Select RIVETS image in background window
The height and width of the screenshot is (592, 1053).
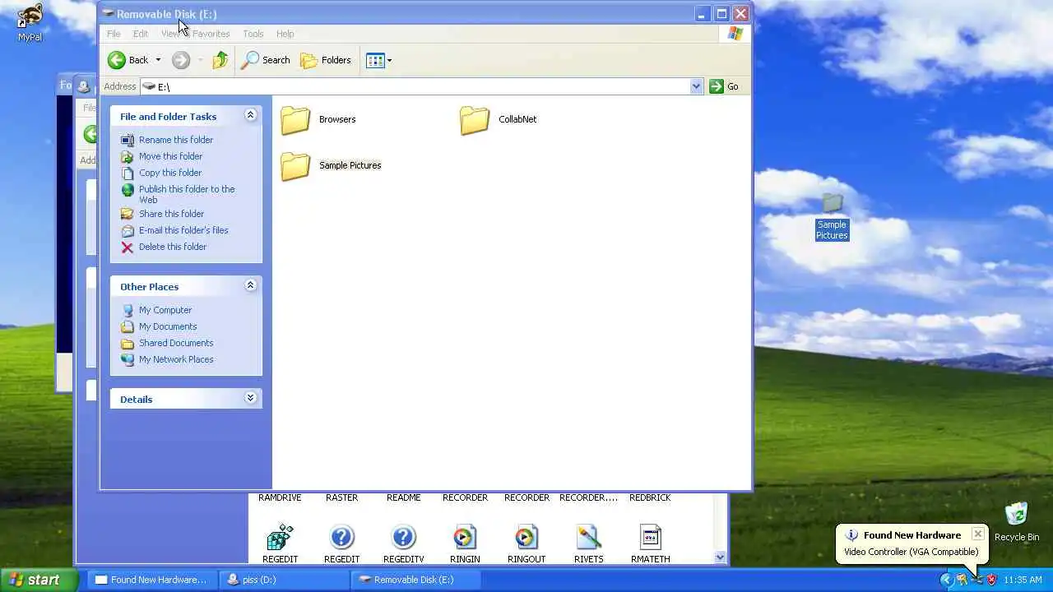[588, 538]
